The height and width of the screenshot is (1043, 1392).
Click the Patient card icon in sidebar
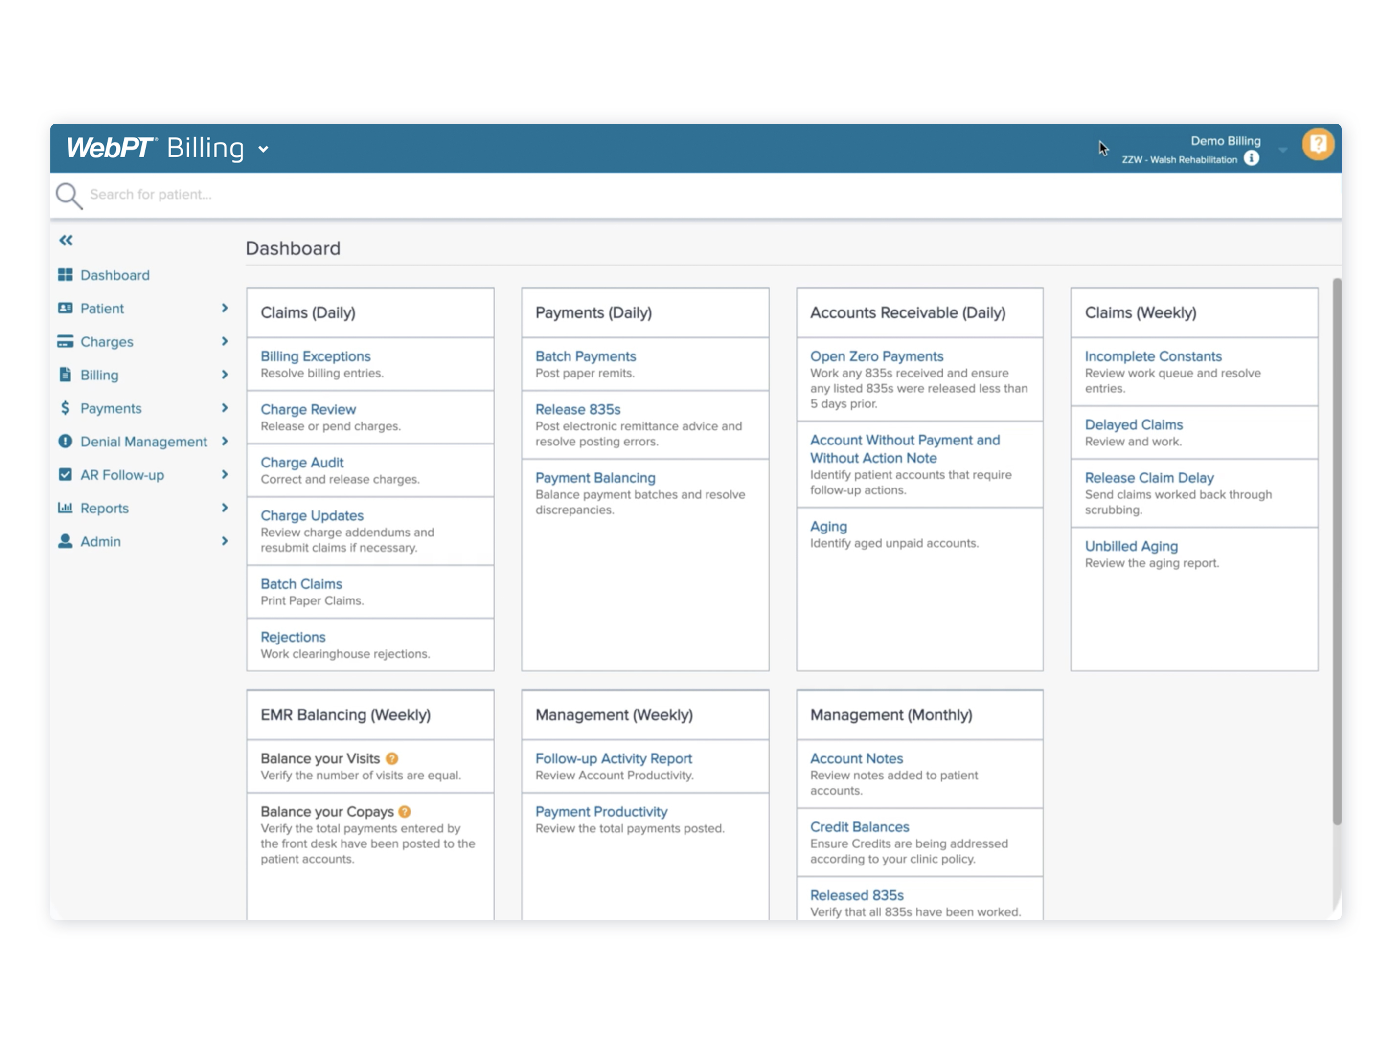tap(65, 308)
